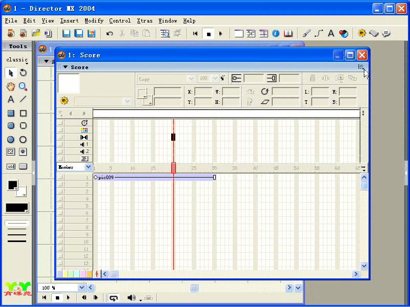Viewport: 410px width, 307px height.
Task: Open the Modify menu
Action: pos(94,20)
